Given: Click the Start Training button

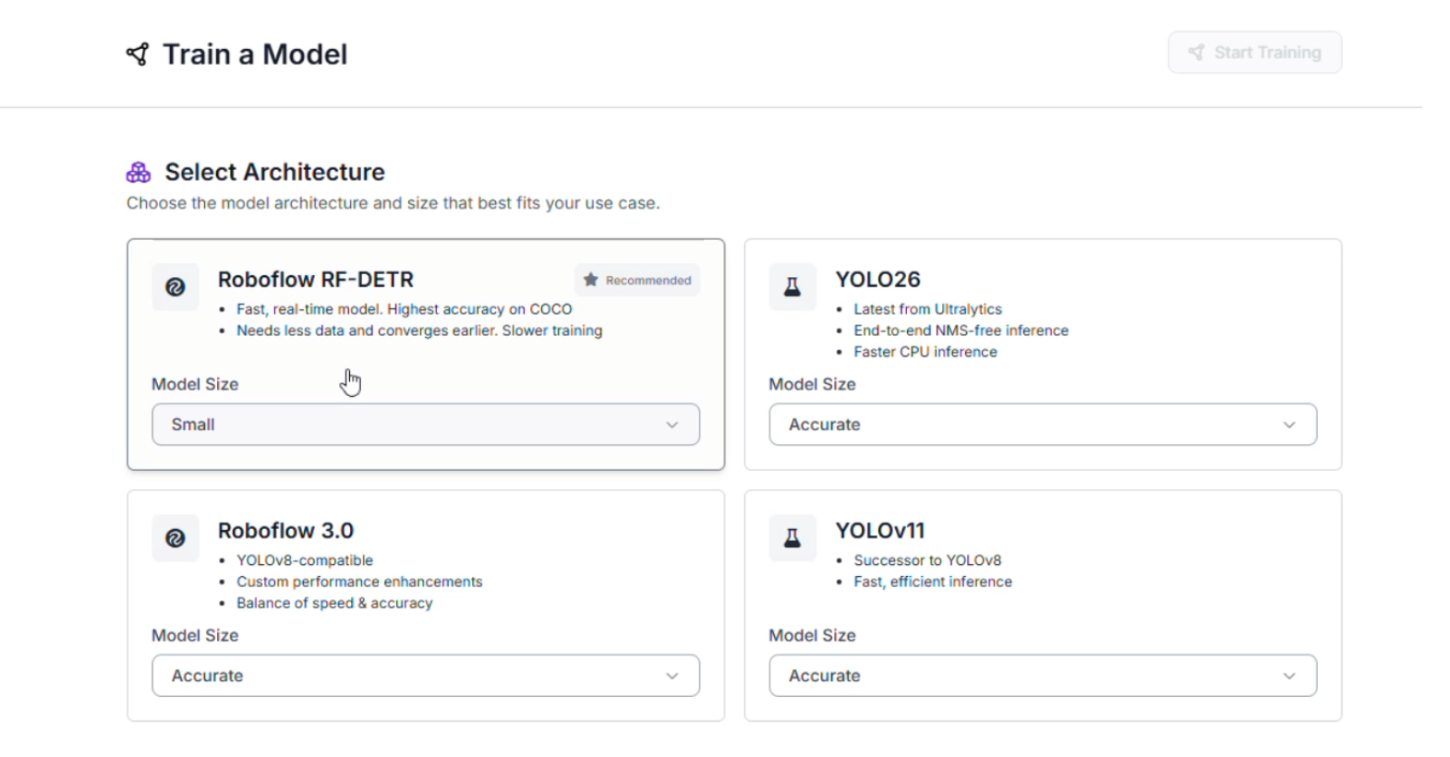Looking at the screenshot, I should tap(1254, 53).
